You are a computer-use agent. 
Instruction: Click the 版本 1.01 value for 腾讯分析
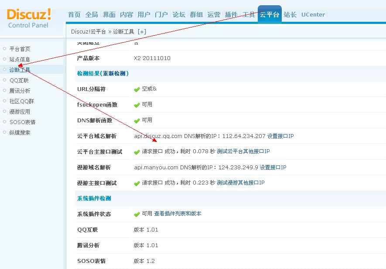pos(146,245)
